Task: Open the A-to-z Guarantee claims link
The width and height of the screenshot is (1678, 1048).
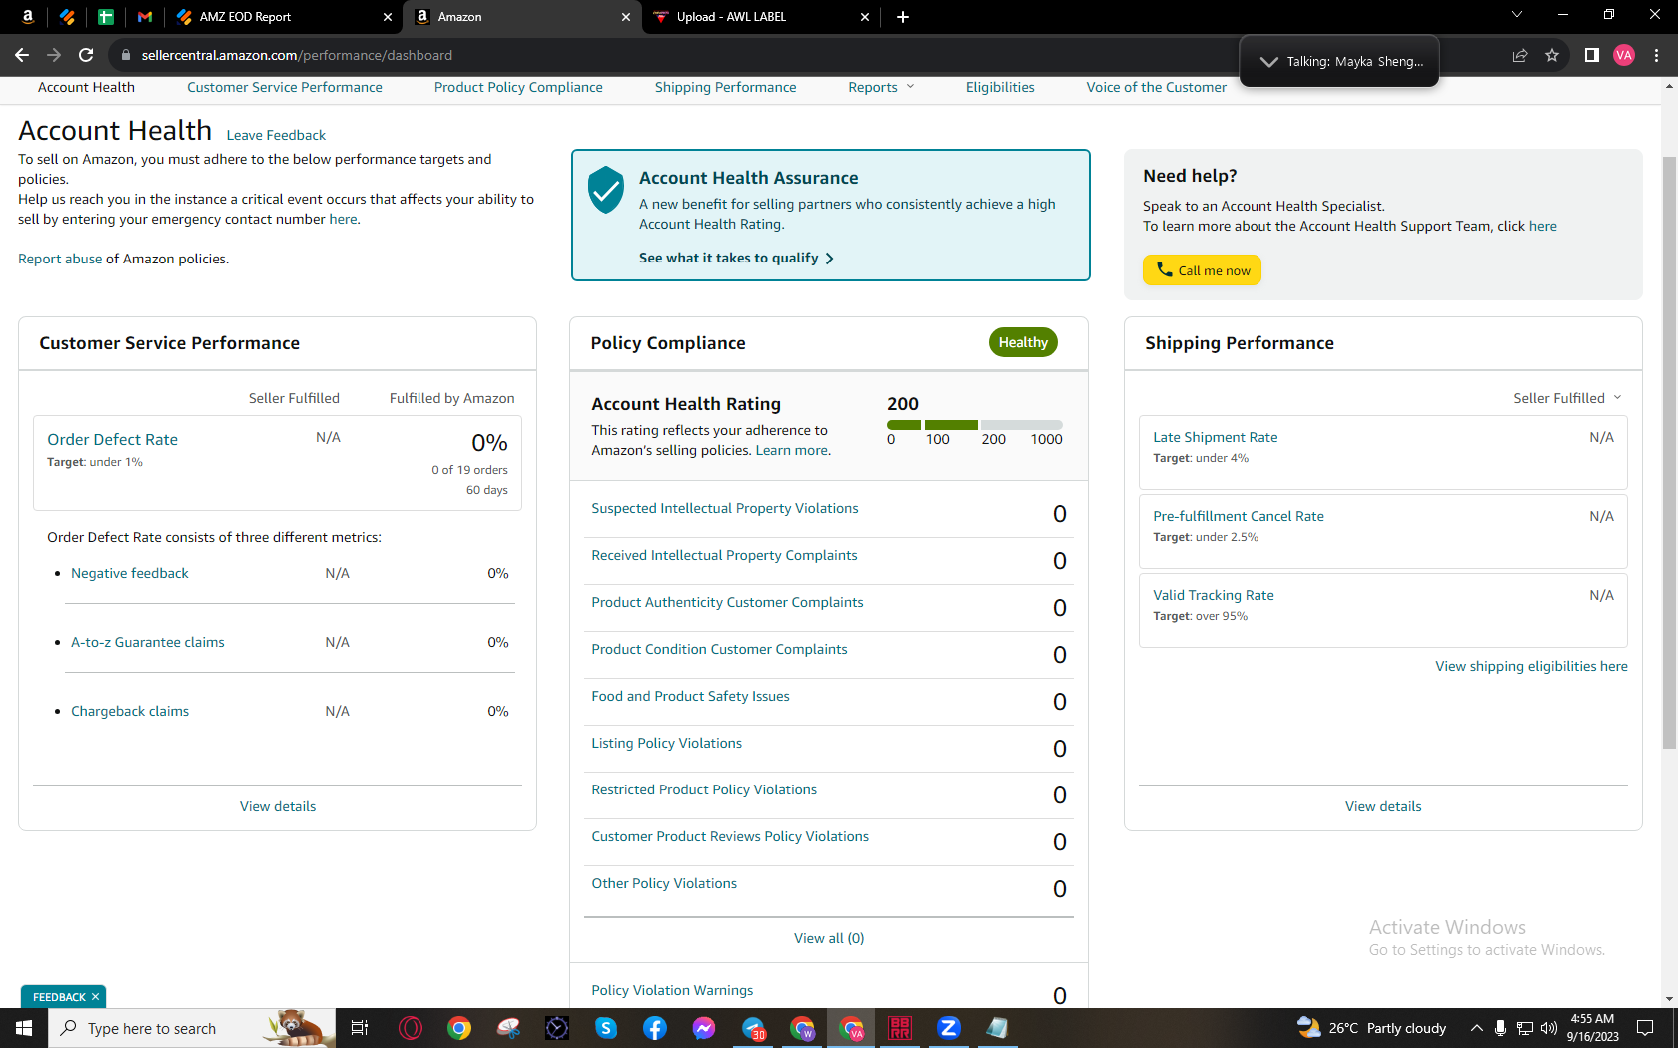Action: pyautogui.click(x=148, y=642)
